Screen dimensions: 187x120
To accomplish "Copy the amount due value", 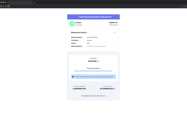I will 115,89.
